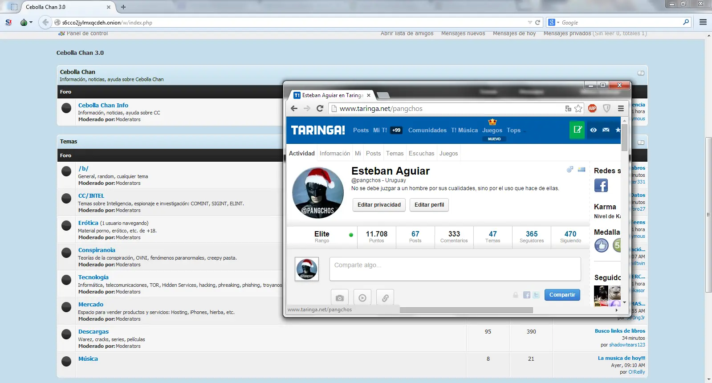The width and height of the screenshot is (712, 383).
Task: Open the Juegos profile tab on Taringa
Action: (x=448, y=153)
